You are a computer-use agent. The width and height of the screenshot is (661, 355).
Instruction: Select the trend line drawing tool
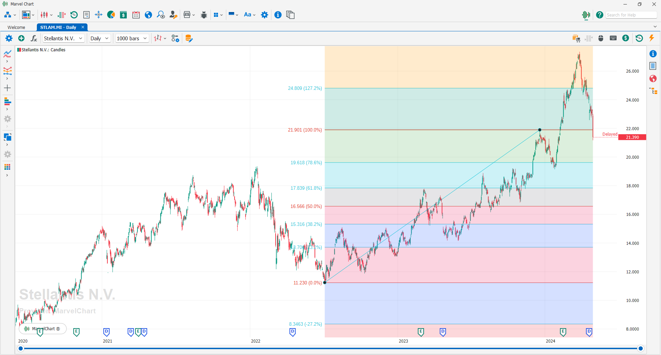[8, 54]
